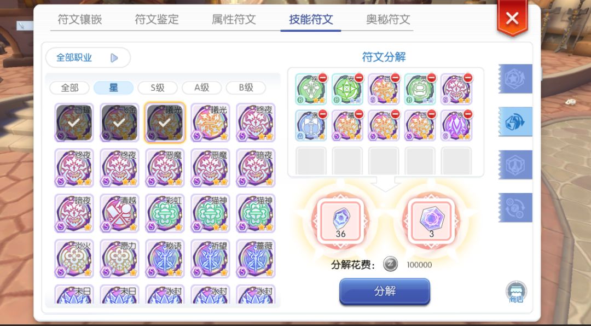The image size is (591, 326).
Task: Choose the 秘语 blue sword rune
Action: [165, 259]
